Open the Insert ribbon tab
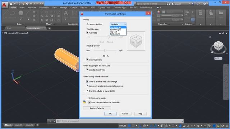The height and width of the screenshot is (129, 230). pyautogui.click(x=22, y=8)
